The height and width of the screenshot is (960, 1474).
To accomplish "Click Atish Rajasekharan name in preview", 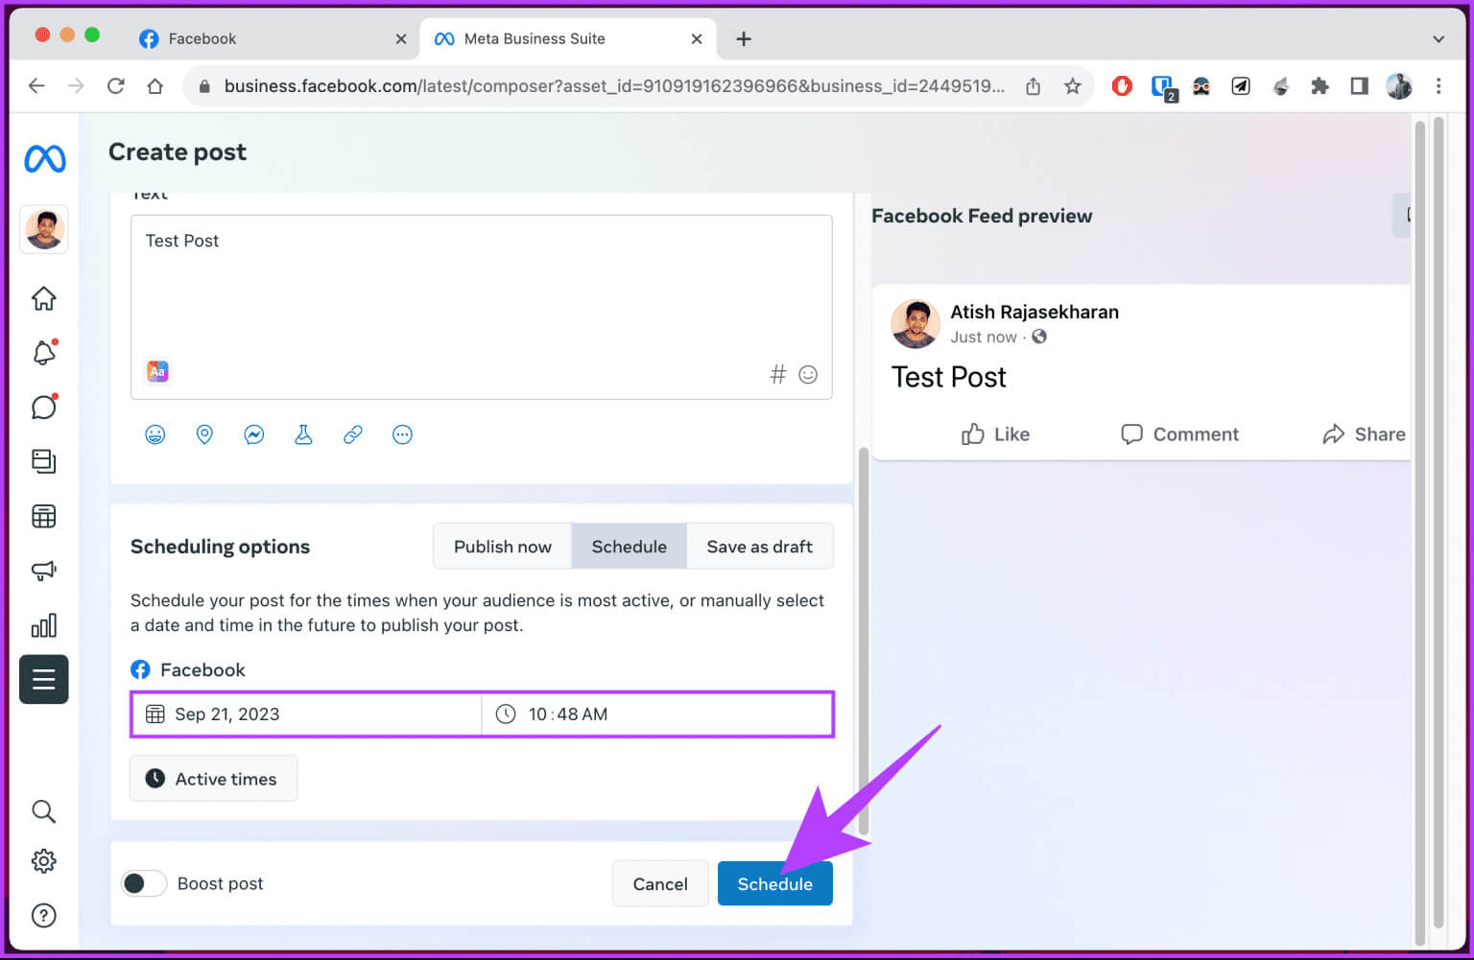I will [x=1034, y=312].
